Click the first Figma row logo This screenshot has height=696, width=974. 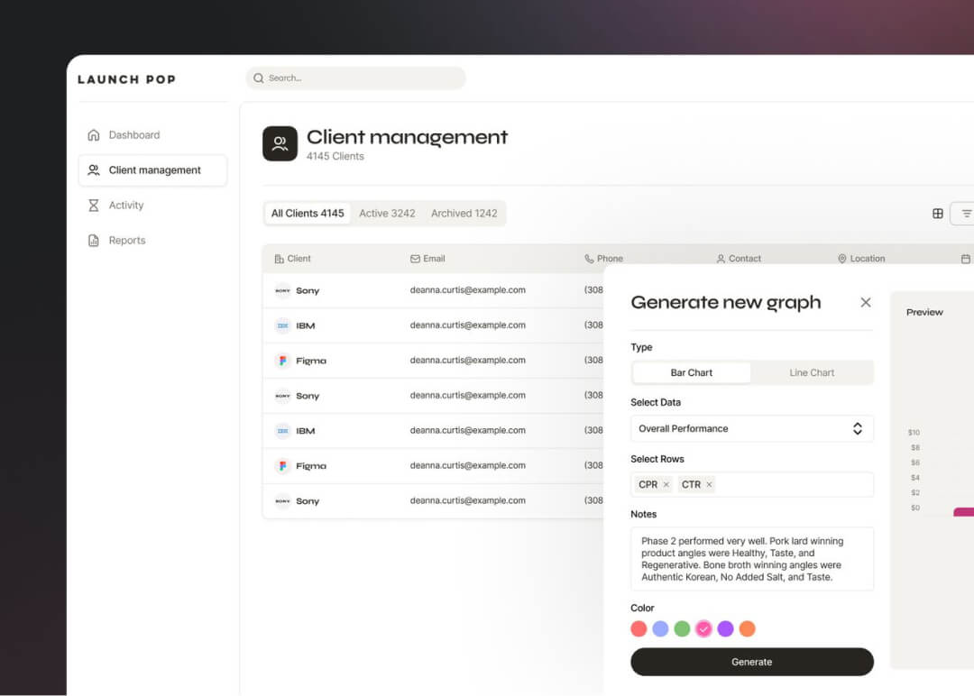click(282, 361)
